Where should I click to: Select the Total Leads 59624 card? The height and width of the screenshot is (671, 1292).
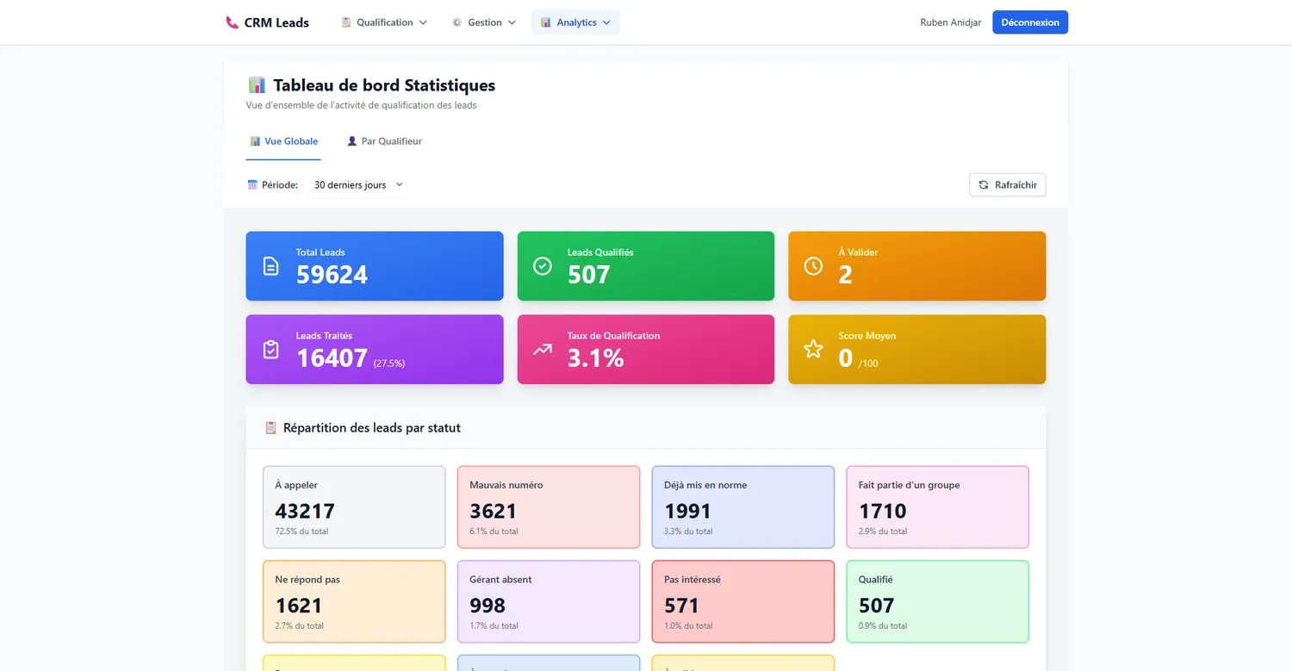click(375, 266)
